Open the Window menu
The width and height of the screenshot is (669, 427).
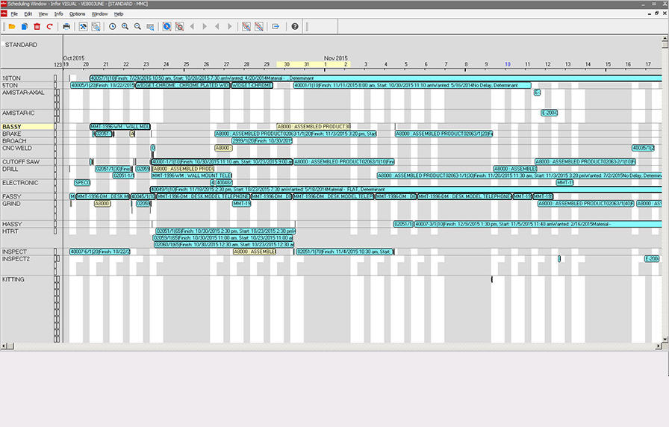click(99, 13)
